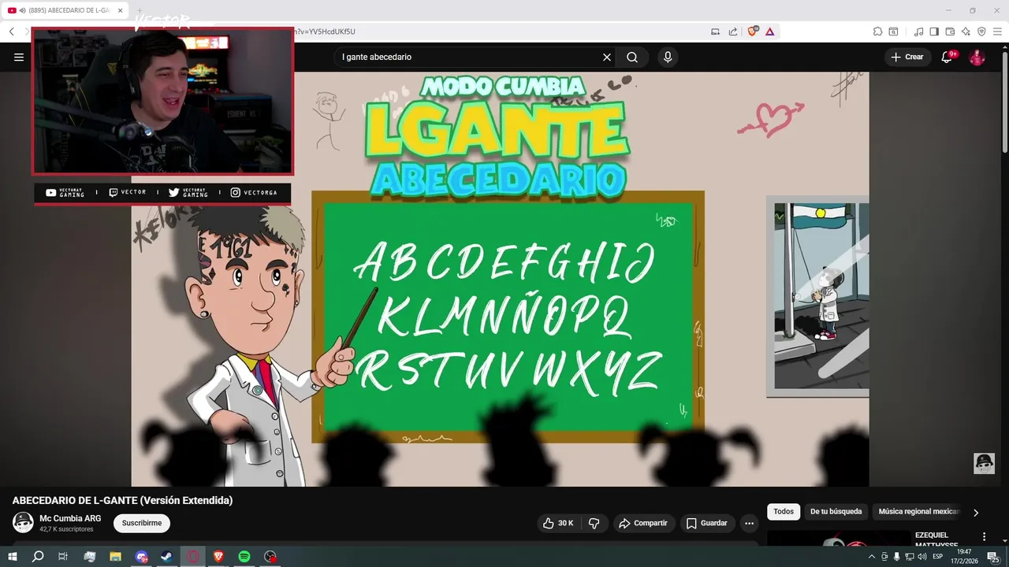Image resolution: width=1009 pixels, height=567 pixels.
Task: Open the Mc Cumbia ARG channel link
Action: 70,518
